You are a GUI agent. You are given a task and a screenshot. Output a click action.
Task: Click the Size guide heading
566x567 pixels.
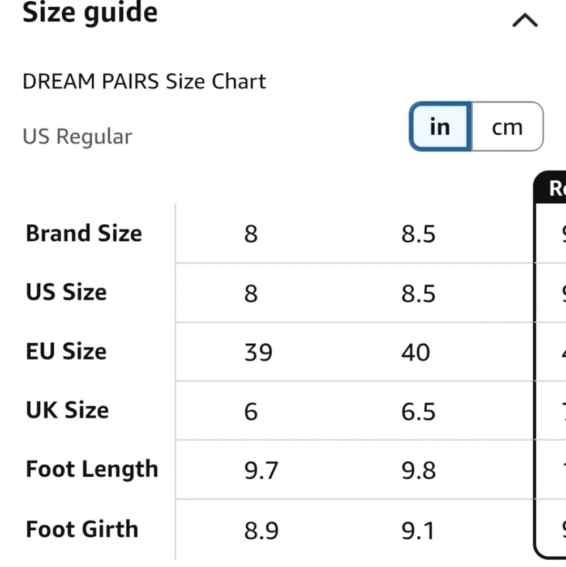90,13
